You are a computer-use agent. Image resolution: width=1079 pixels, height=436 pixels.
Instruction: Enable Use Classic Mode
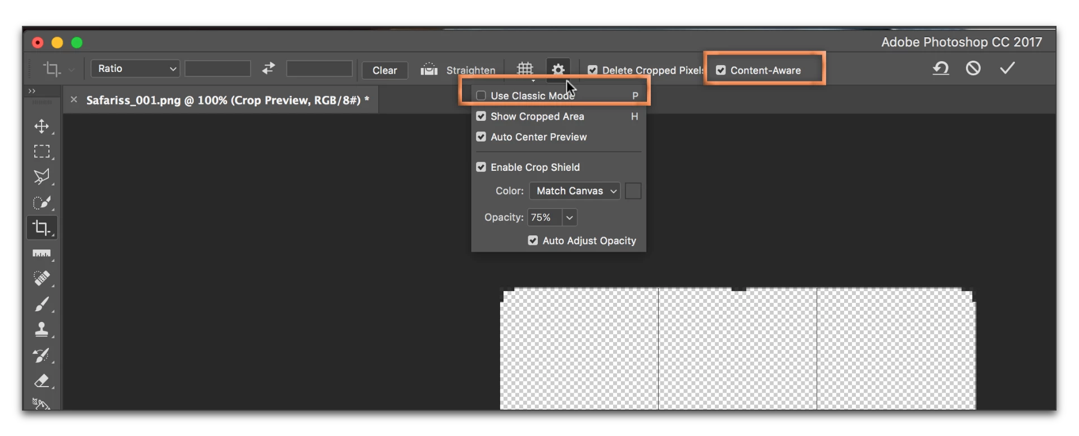tap(481, 96)
